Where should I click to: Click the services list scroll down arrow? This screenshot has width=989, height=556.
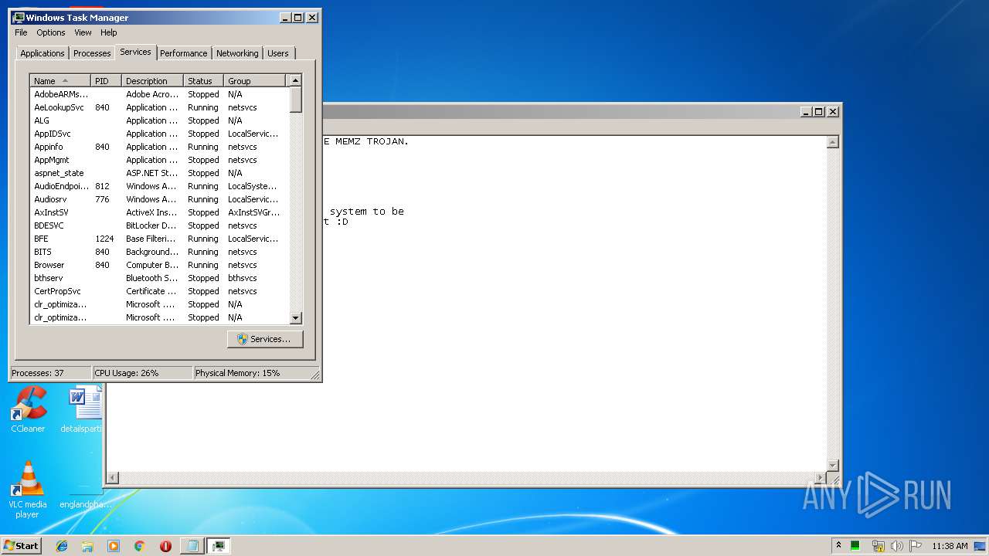295,317
